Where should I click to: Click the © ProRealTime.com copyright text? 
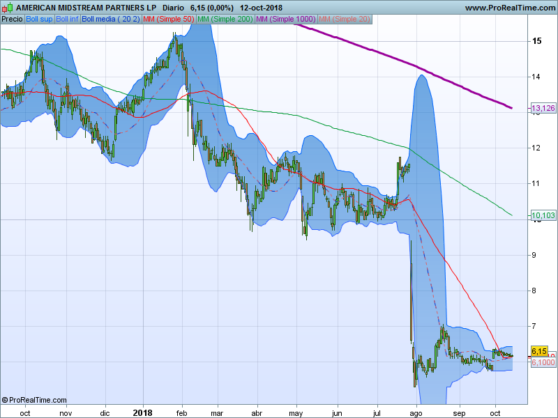click(34, 400)
